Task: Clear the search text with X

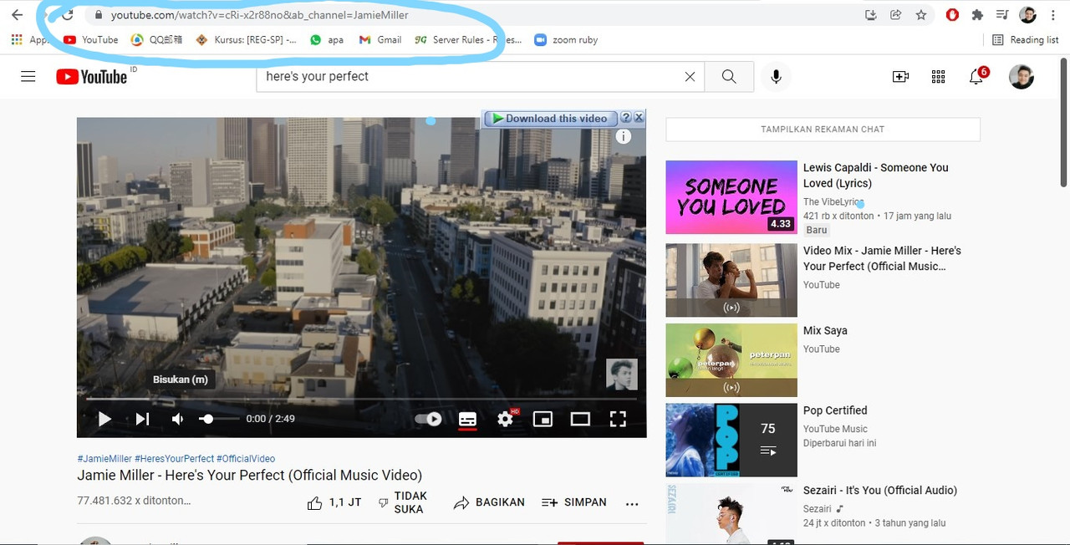Action: [x=690, y=76]
